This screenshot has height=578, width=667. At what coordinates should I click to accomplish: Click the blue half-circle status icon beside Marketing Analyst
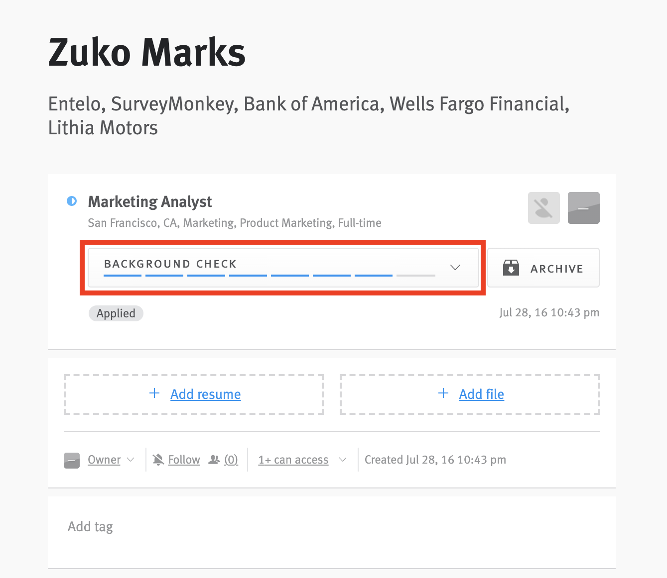coord(72,201)
